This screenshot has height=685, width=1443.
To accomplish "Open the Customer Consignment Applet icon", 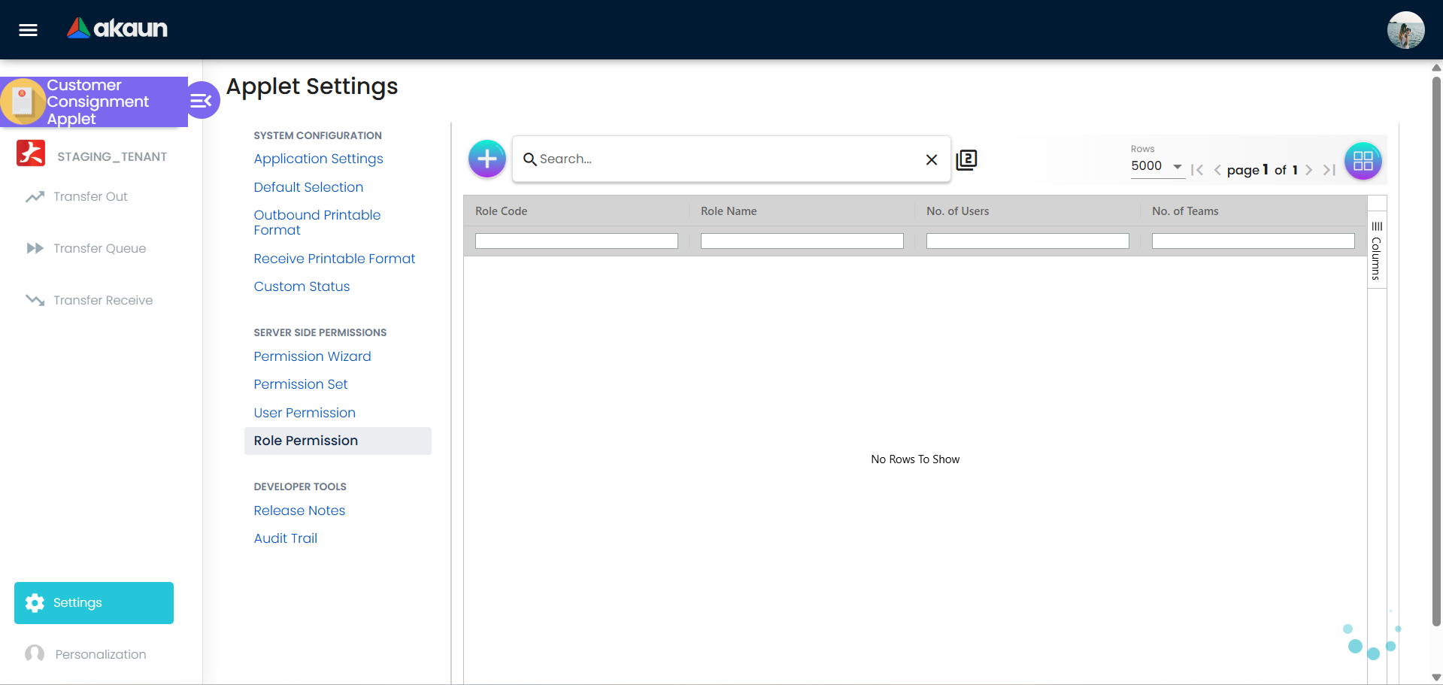I will point(23,102).
